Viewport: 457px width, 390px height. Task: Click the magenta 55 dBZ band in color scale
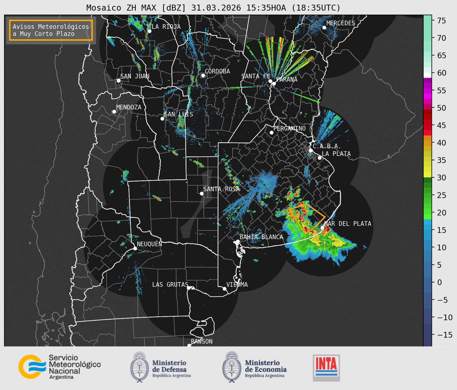pyautogui.click(x=427, y=91)
